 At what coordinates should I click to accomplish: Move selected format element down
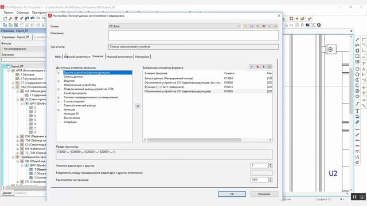tap(270, 67)
